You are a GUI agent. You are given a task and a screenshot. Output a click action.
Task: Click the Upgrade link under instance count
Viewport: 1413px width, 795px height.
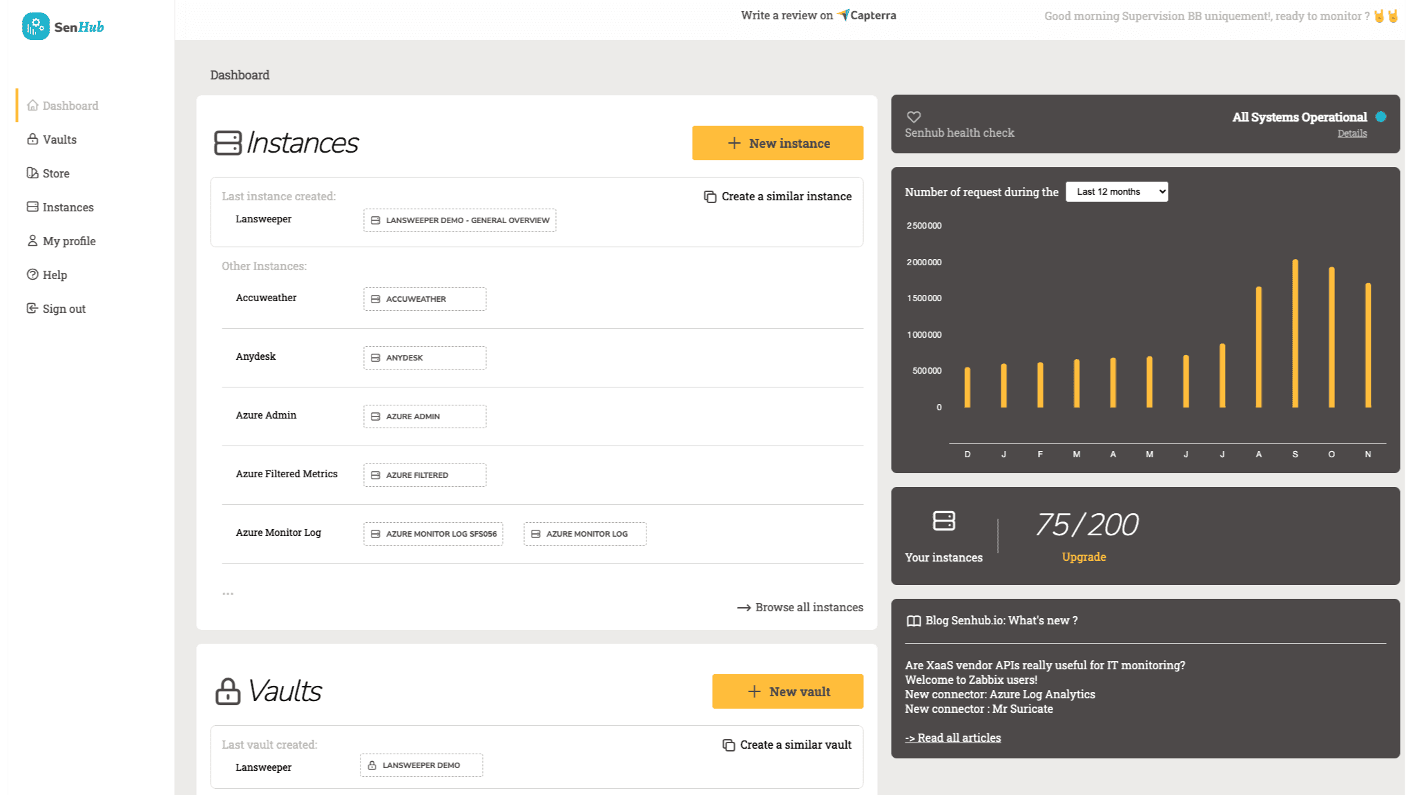pos(1084,557)
